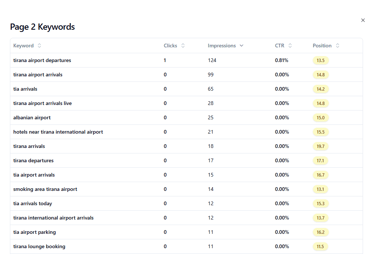The width and height of the screenshot is (377, 261).
Task: Click the position badge showing 19.7
Action: coord(320,146)
